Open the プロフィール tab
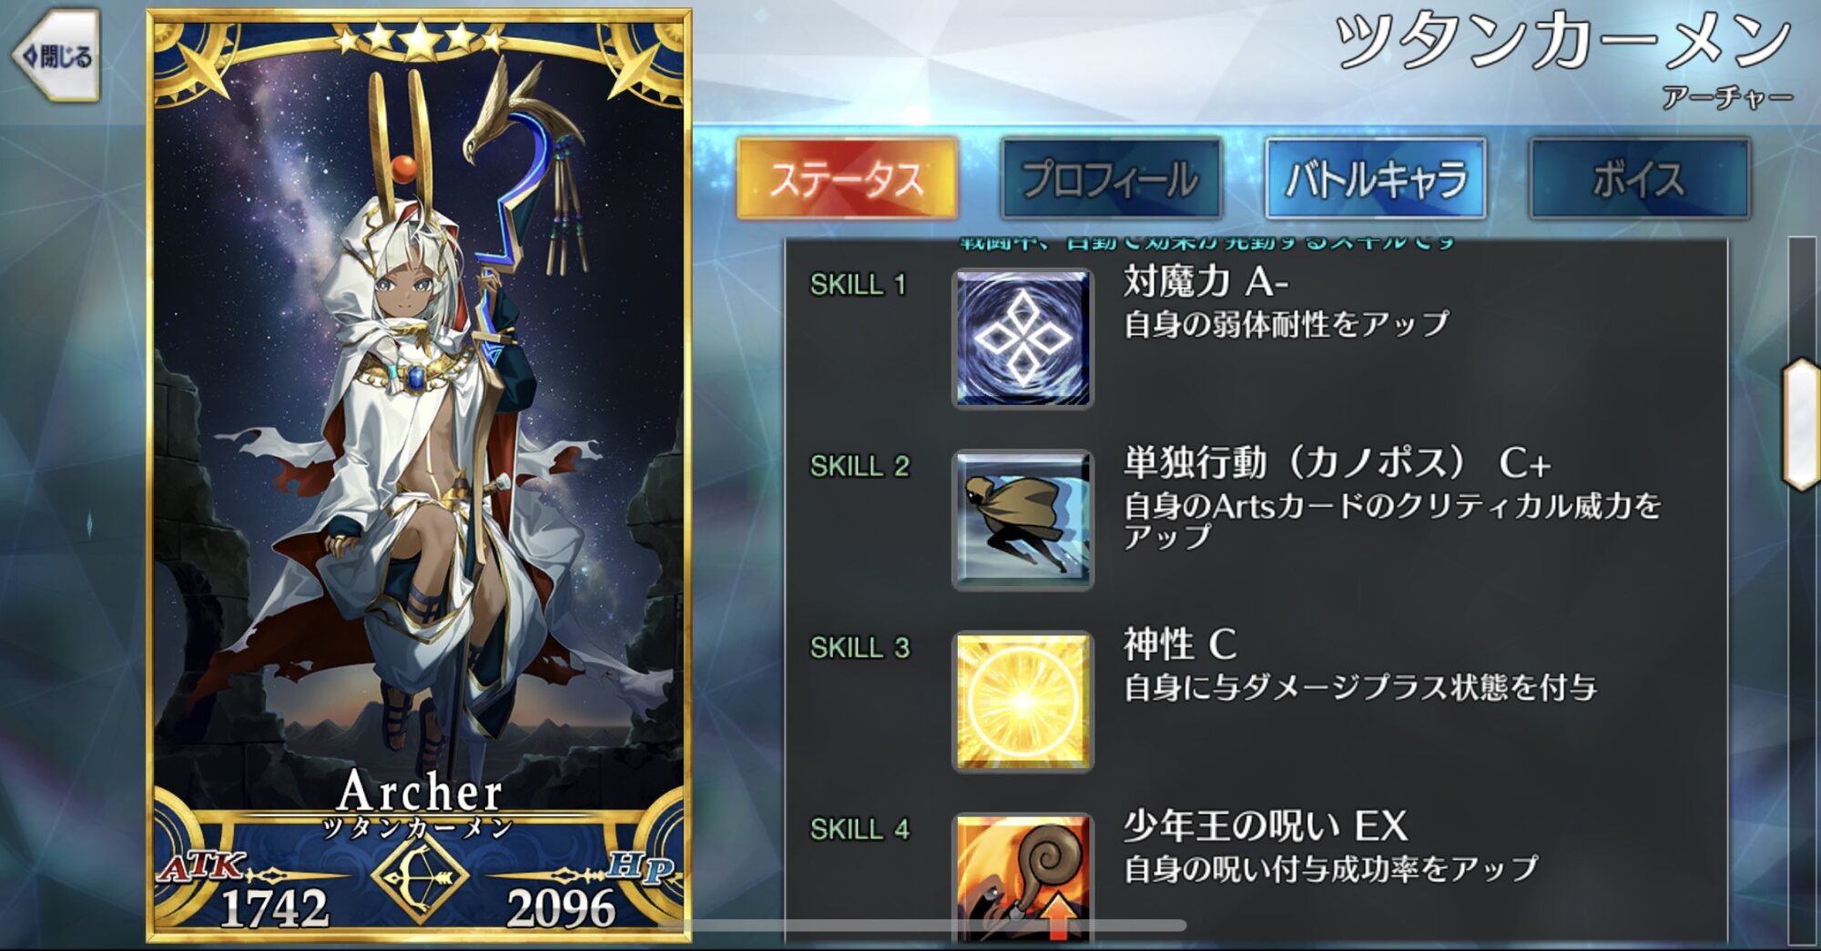Viewport: 1821px width, 951px height. [x=1111, y=178]
